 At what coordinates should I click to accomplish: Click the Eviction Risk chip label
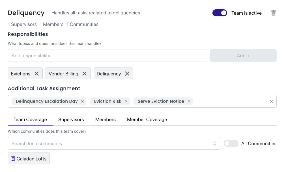click(107, 101)
